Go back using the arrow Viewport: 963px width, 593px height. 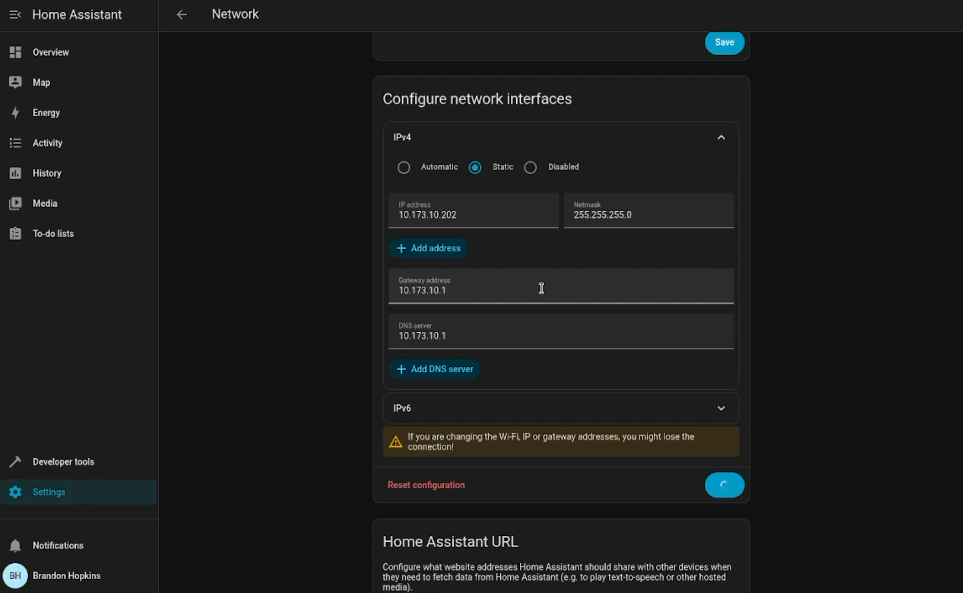(181, 14)
